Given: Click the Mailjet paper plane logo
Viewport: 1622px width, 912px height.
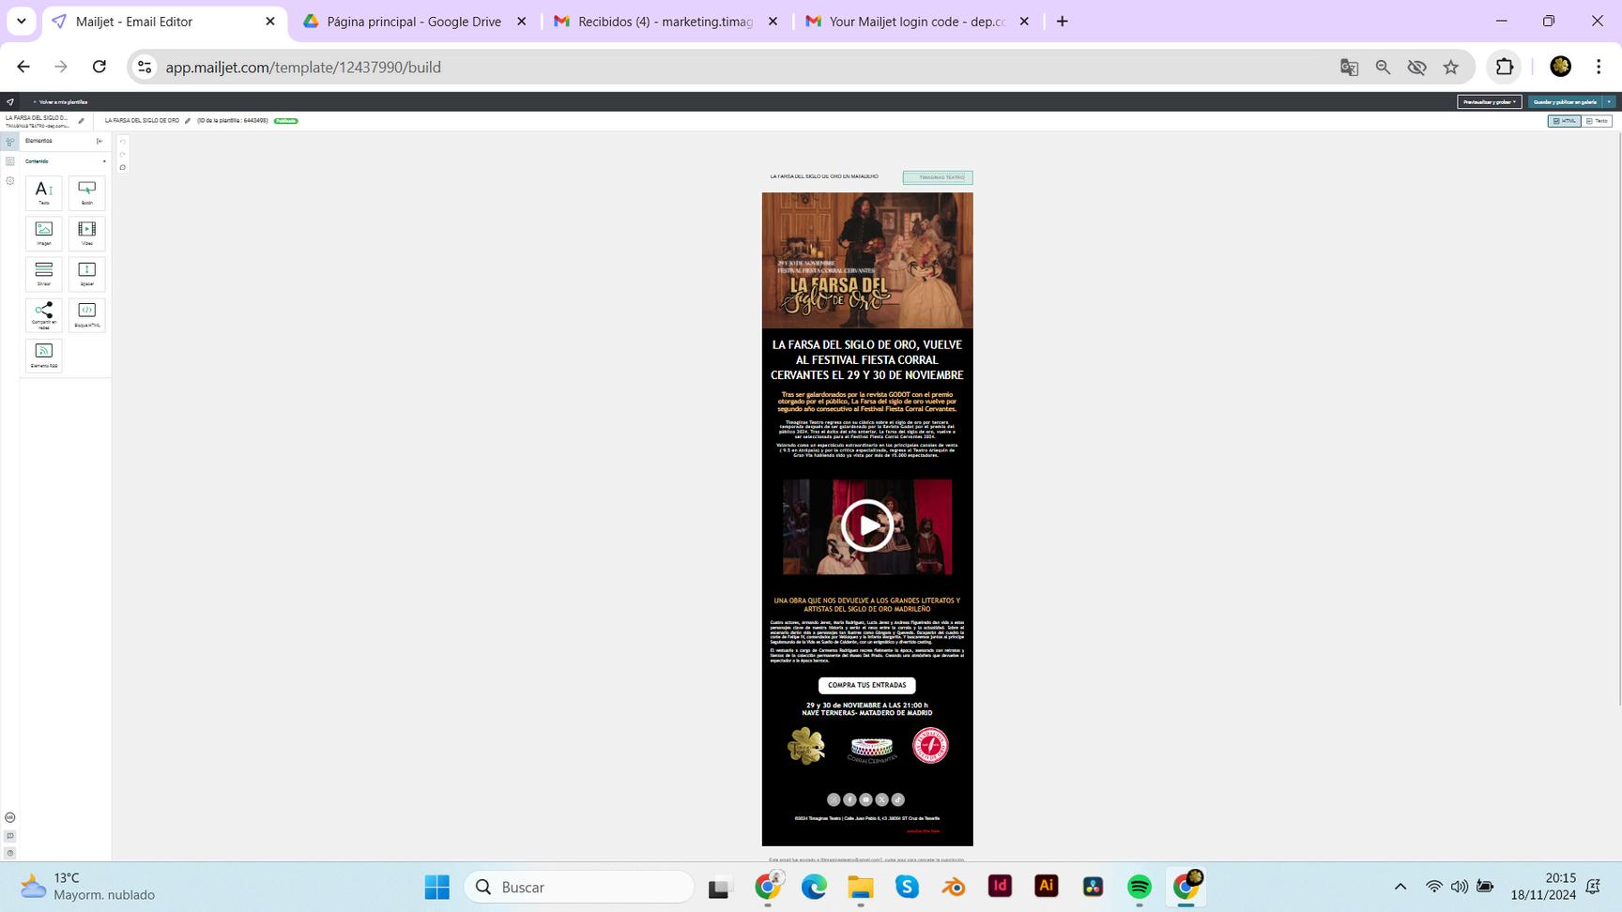Looking at the screenshot, I should point(9,102).
